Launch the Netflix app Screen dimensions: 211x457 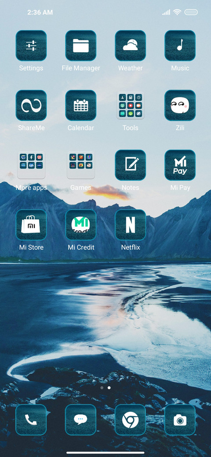click(x=130, y=225)
